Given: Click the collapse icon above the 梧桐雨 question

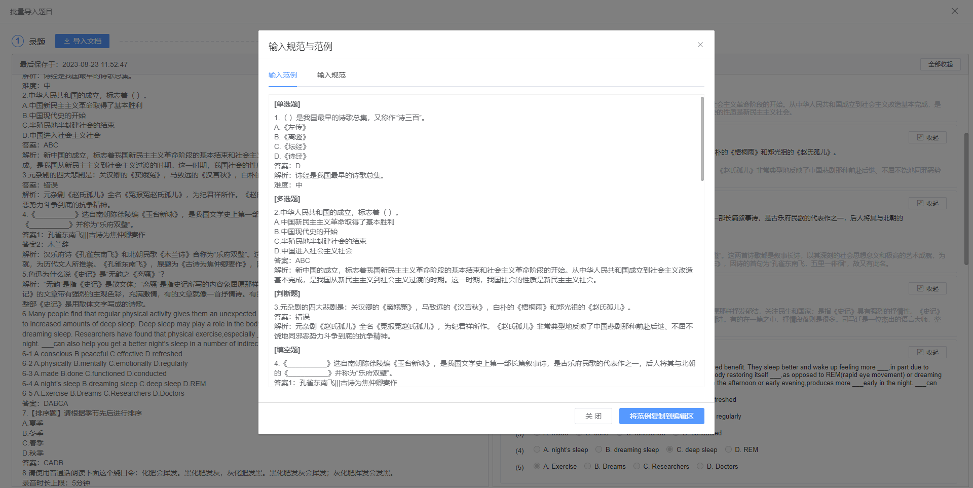Looking at the screenshot, I should (920, 137).
